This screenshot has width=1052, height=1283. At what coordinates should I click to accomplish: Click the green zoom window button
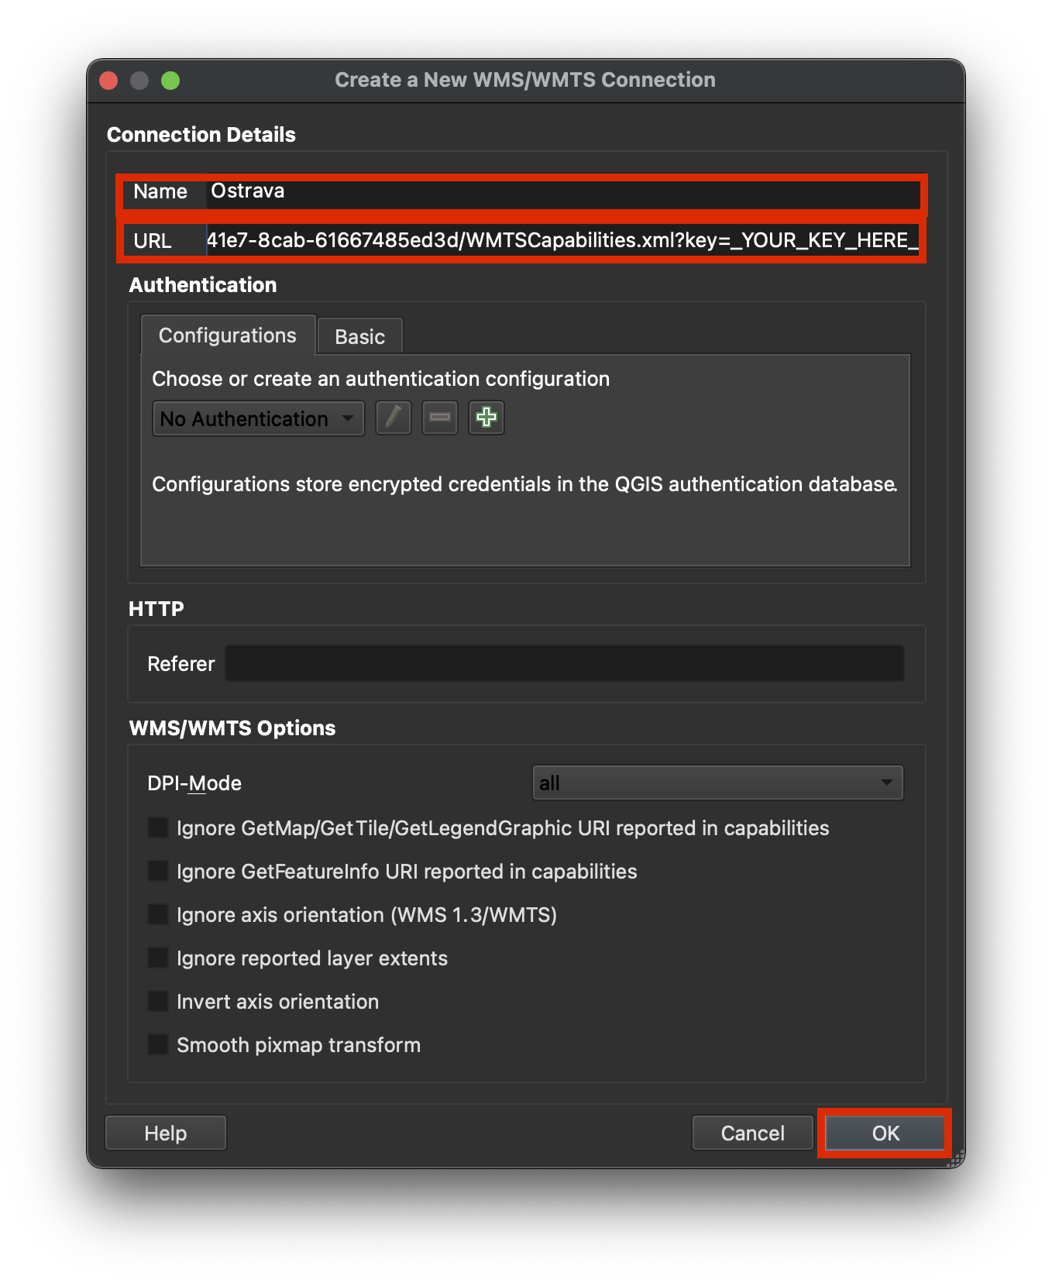point(170,81)
